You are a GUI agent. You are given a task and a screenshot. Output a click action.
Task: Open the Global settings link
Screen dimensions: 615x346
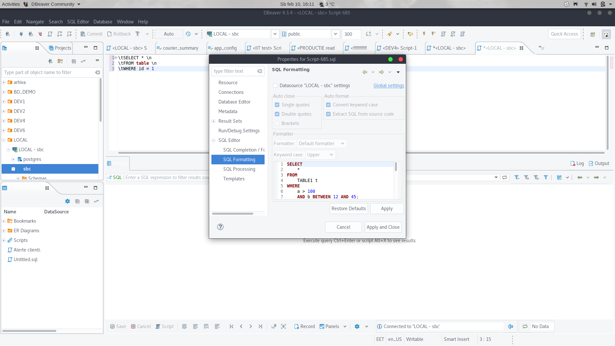(389, 86)
